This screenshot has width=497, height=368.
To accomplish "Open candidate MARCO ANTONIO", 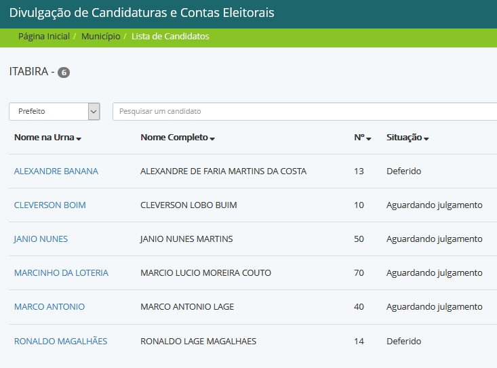I will [x=49, y=306].
